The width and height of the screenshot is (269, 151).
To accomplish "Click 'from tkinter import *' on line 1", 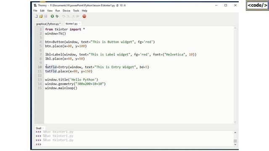I will (65, 29).
